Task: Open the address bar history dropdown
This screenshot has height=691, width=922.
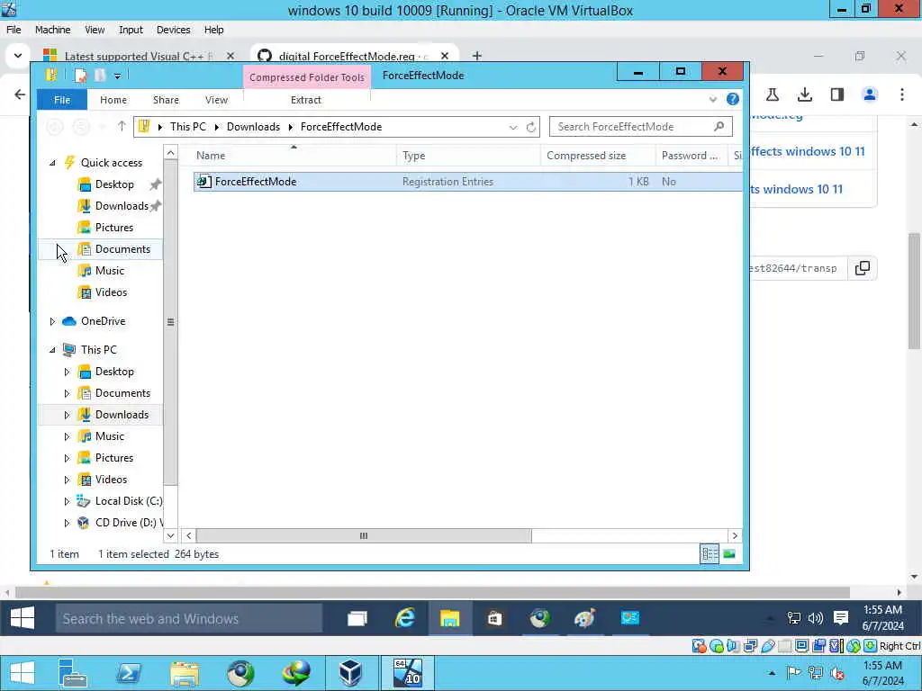Action: 513,127
